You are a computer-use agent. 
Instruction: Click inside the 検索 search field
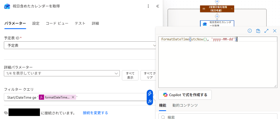pos(220,117)
